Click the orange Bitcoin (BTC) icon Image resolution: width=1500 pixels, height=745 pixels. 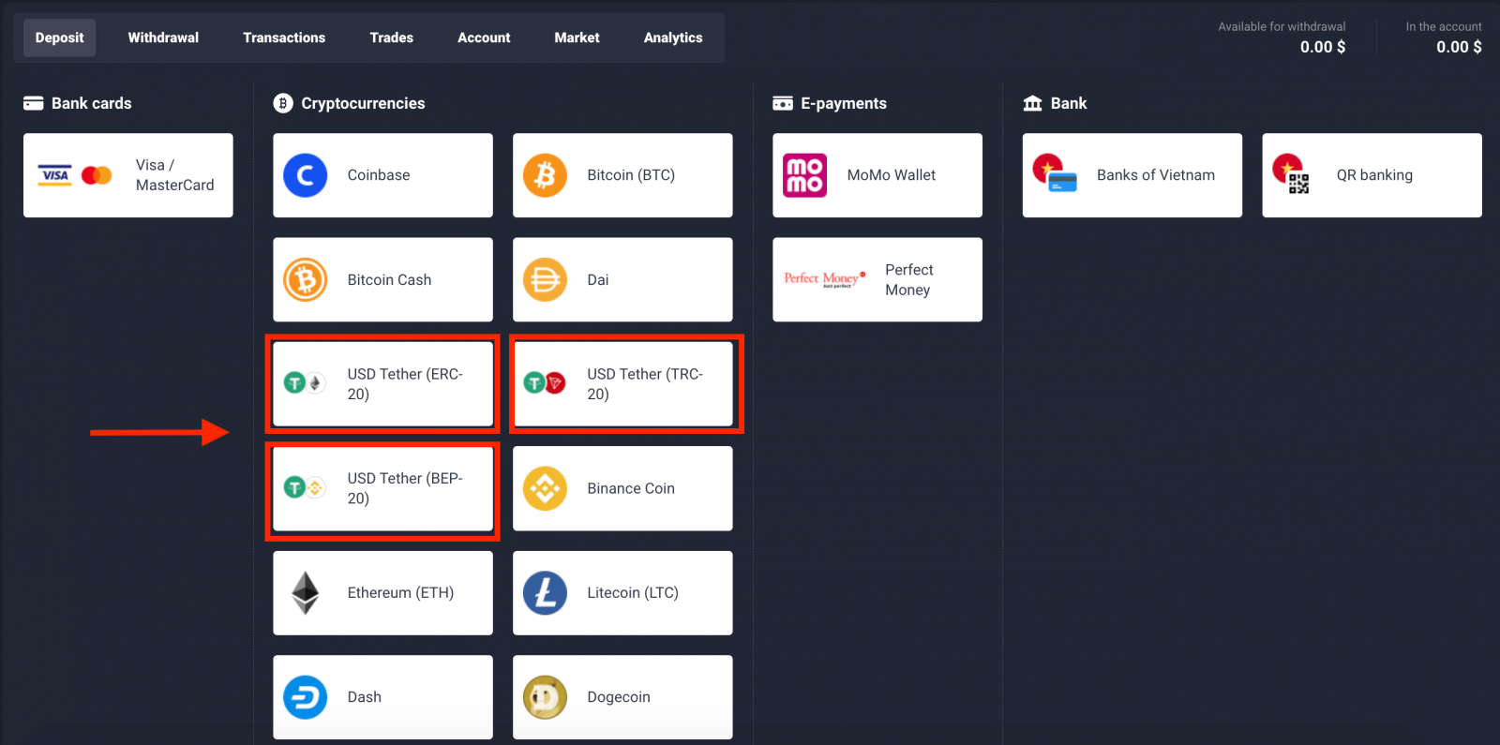click(x=545, y=175)
